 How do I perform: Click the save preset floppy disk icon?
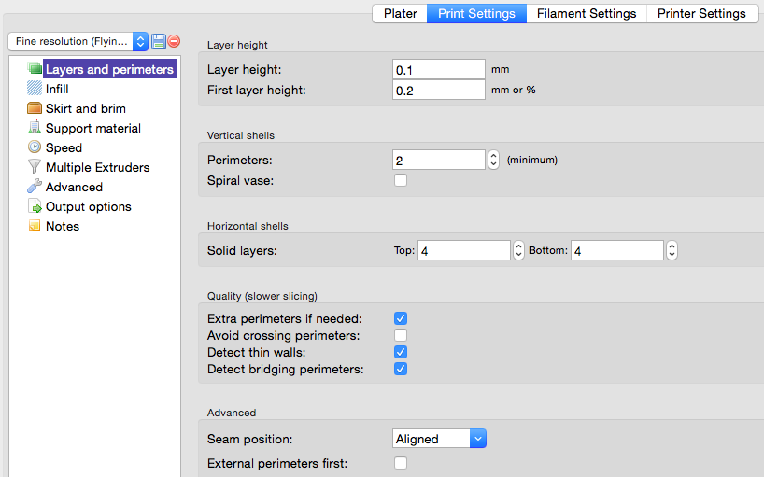pyautogui.click(x=159, y=41)
